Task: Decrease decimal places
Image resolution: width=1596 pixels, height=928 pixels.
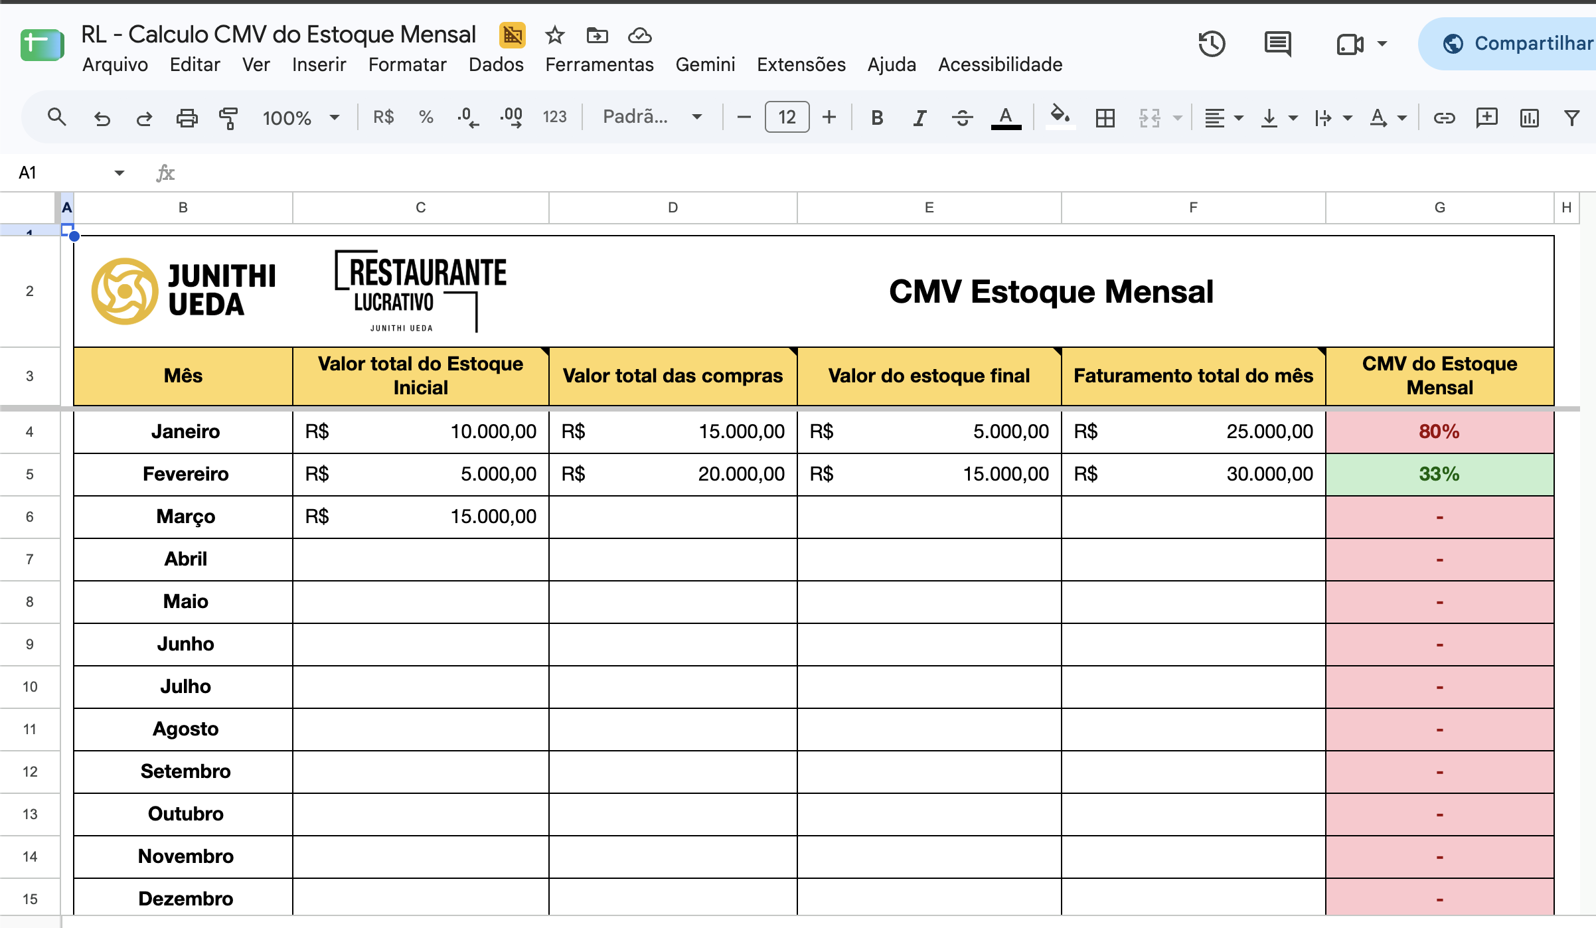Action: click(x=467, y=117)
